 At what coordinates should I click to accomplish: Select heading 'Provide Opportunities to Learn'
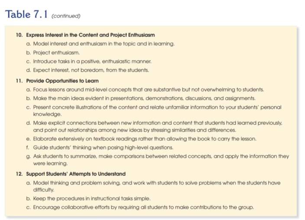62,81
